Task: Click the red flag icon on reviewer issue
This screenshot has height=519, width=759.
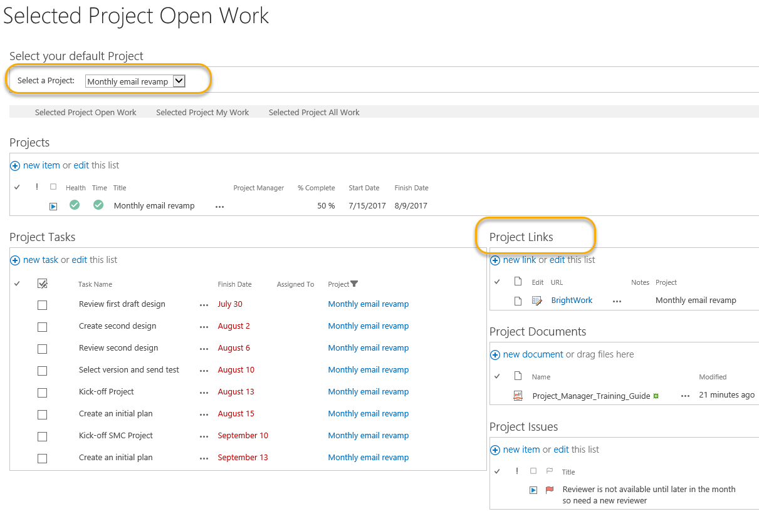Action: 550,490
